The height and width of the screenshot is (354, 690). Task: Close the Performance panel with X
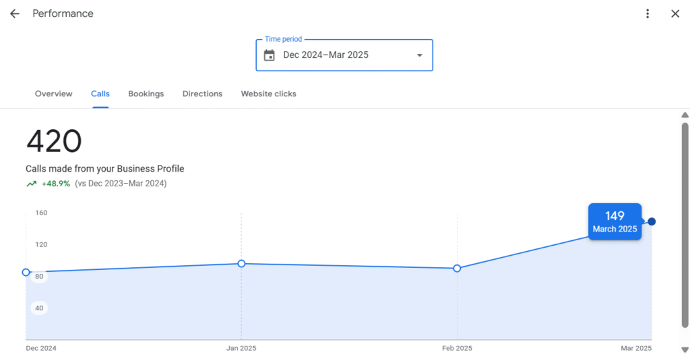click(x=675, y=13)
